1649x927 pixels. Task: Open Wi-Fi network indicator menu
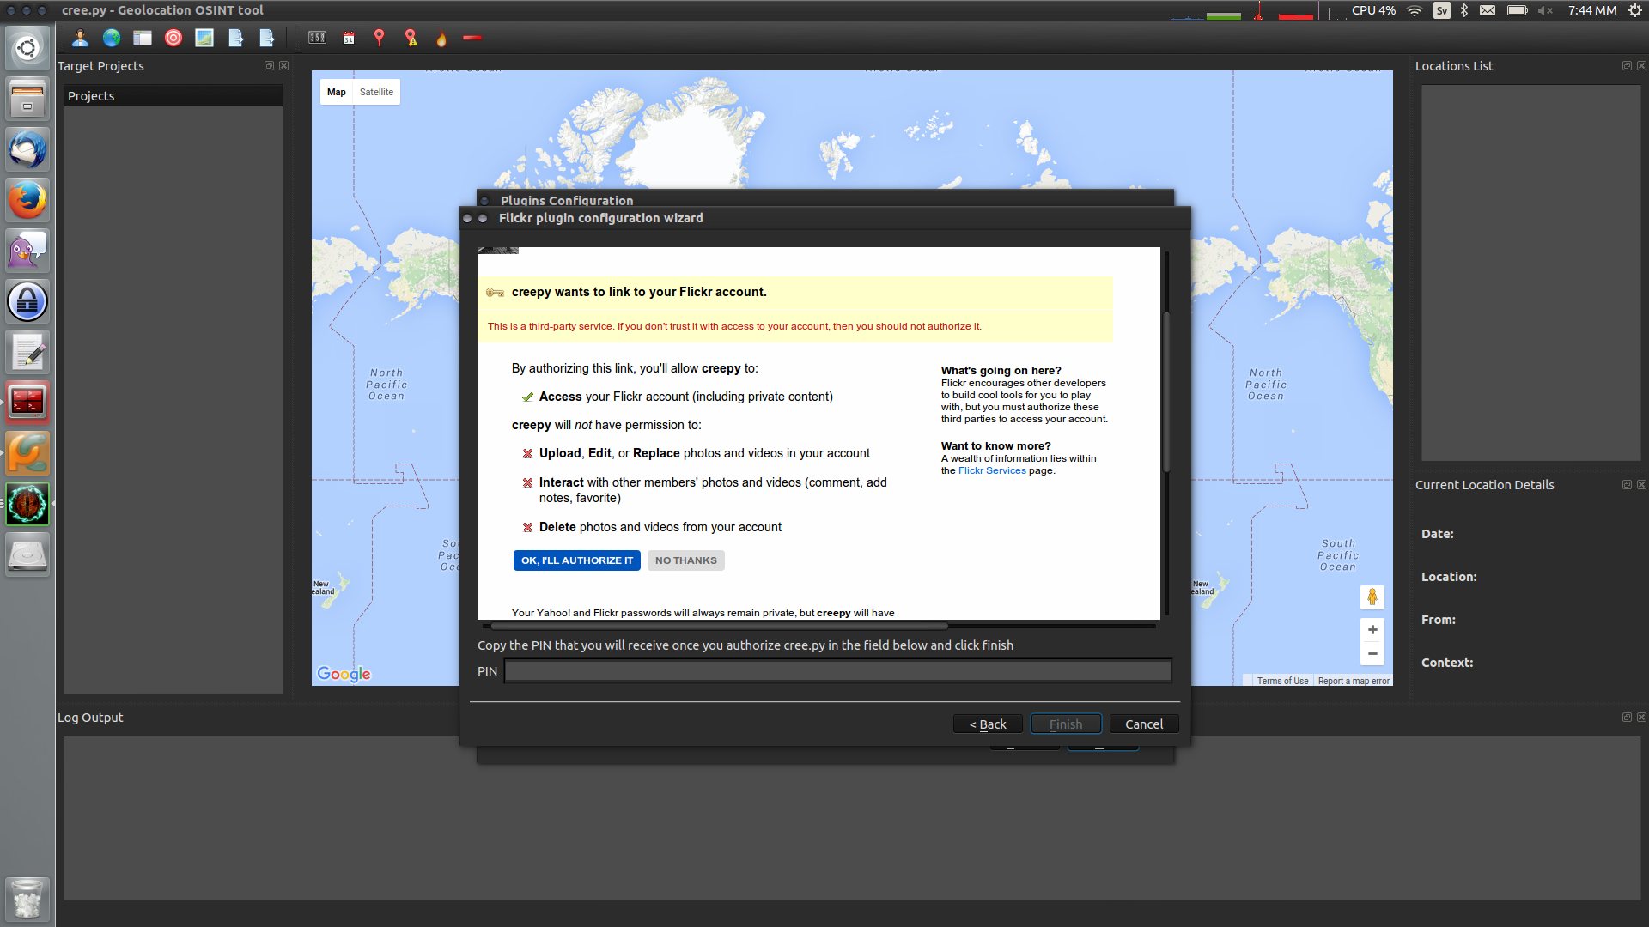[x=1415, y=10]
